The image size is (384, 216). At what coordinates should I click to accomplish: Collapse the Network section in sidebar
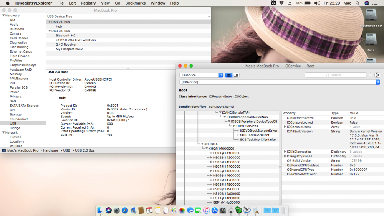[x=3, y=132]
